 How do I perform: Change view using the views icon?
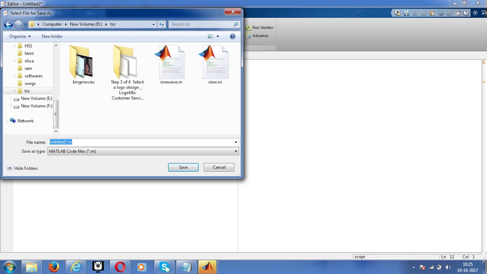click(x=210, y=37)
